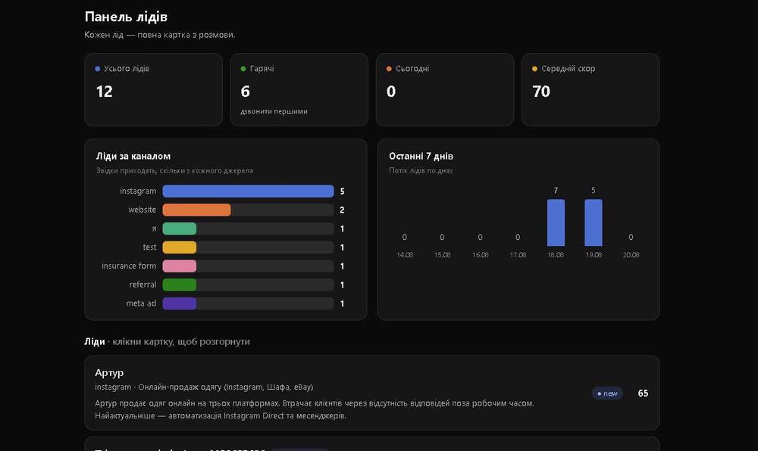Click the 'Останні 7 днів' heading
The image size is (758, 451).
coord(421,157)
